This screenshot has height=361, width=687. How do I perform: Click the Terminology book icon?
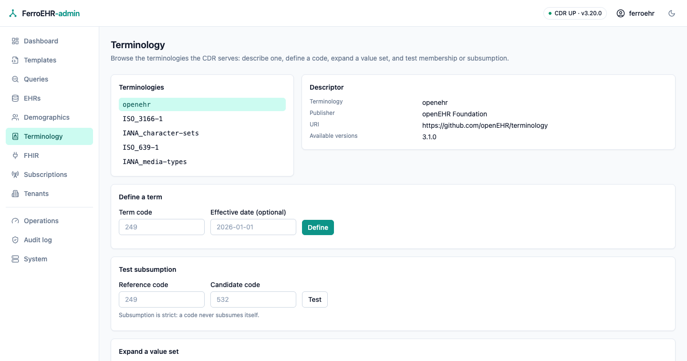pyautogui.click(x=15, y=136)
